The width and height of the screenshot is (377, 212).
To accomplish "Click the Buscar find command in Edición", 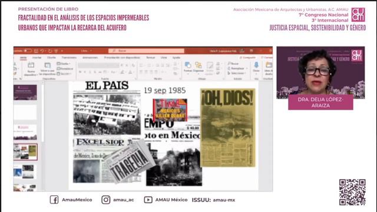I will click(233, 64).
